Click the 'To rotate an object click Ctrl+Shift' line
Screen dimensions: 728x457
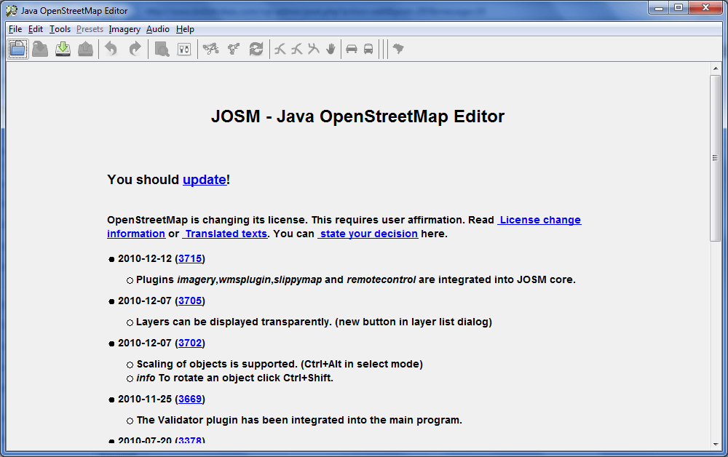pos(234,378)
